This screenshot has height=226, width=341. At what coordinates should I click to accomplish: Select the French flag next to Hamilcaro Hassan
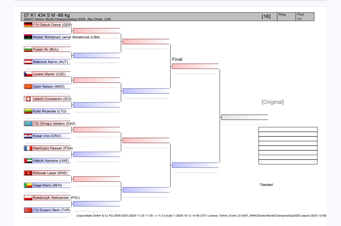pos(28,148)
